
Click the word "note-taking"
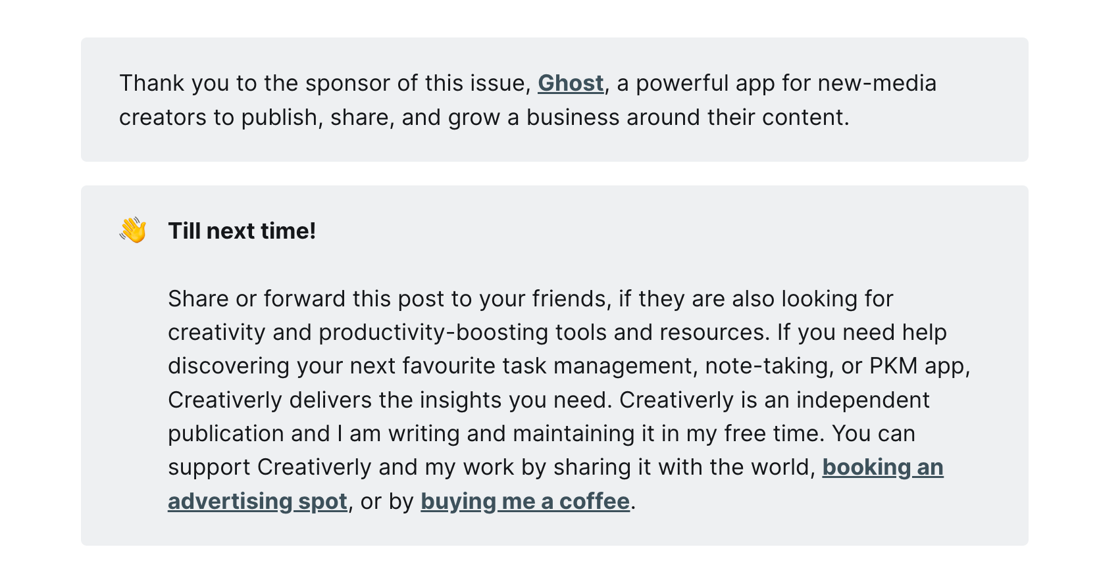click(766, 366)
